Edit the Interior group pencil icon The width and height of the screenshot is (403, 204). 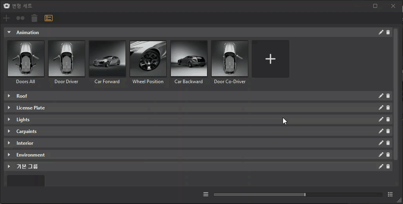coord(381,143)
